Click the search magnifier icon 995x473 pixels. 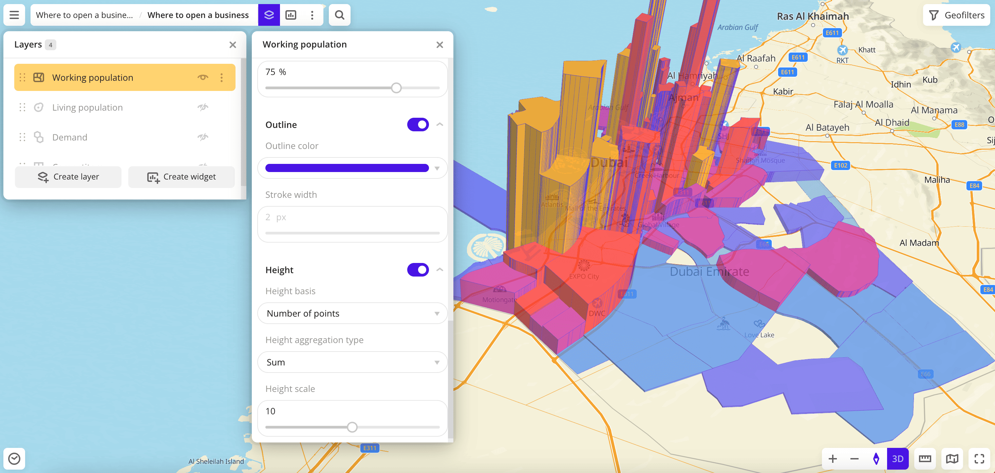(339, 15)
